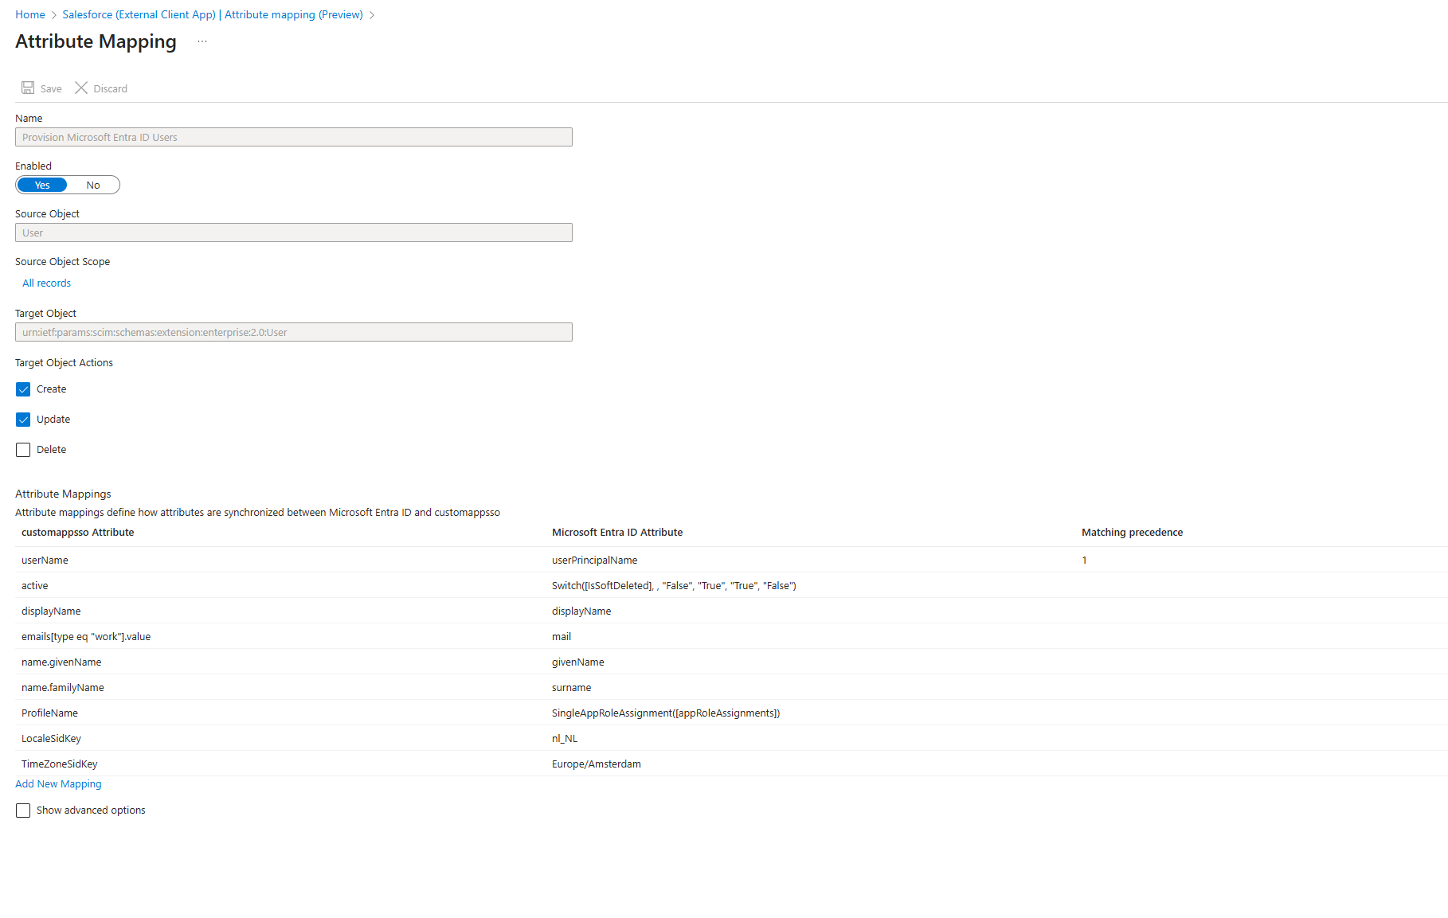Click the Name input field
Screen dimensions: 1448x918
[x=293, y=136]
